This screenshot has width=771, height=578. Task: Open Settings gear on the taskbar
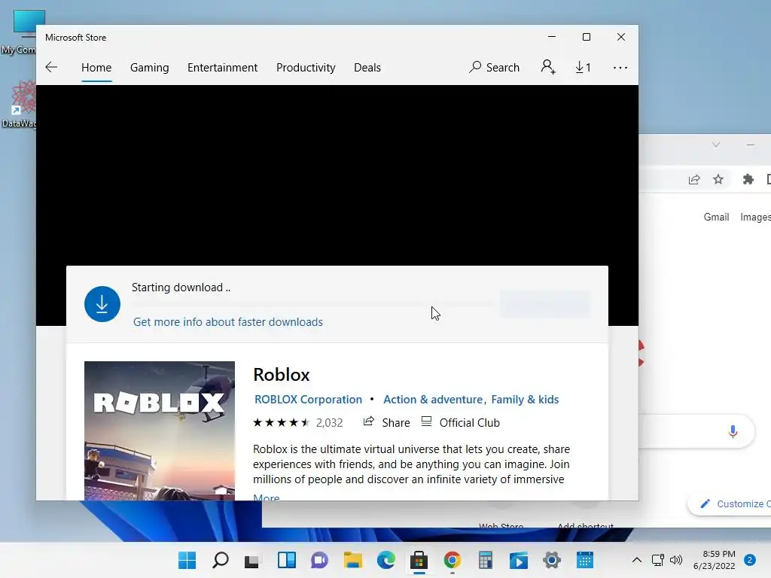(x=552, y=560)
